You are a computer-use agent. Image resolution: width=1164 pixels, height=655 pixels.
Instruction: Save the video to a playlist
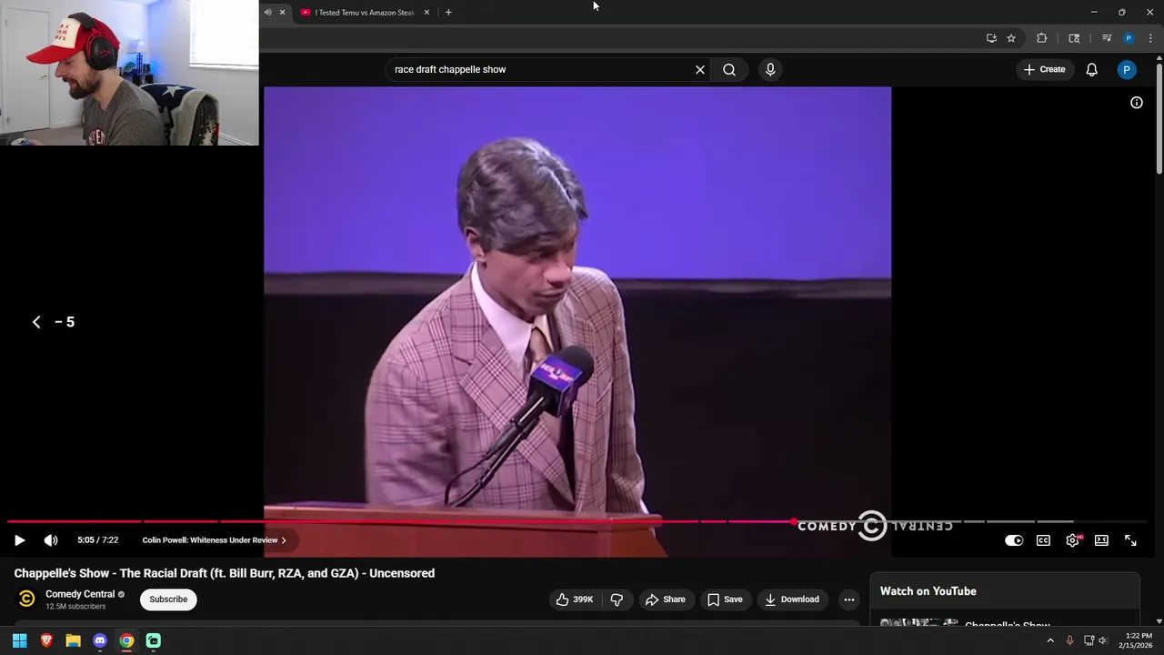coord(725,600)
